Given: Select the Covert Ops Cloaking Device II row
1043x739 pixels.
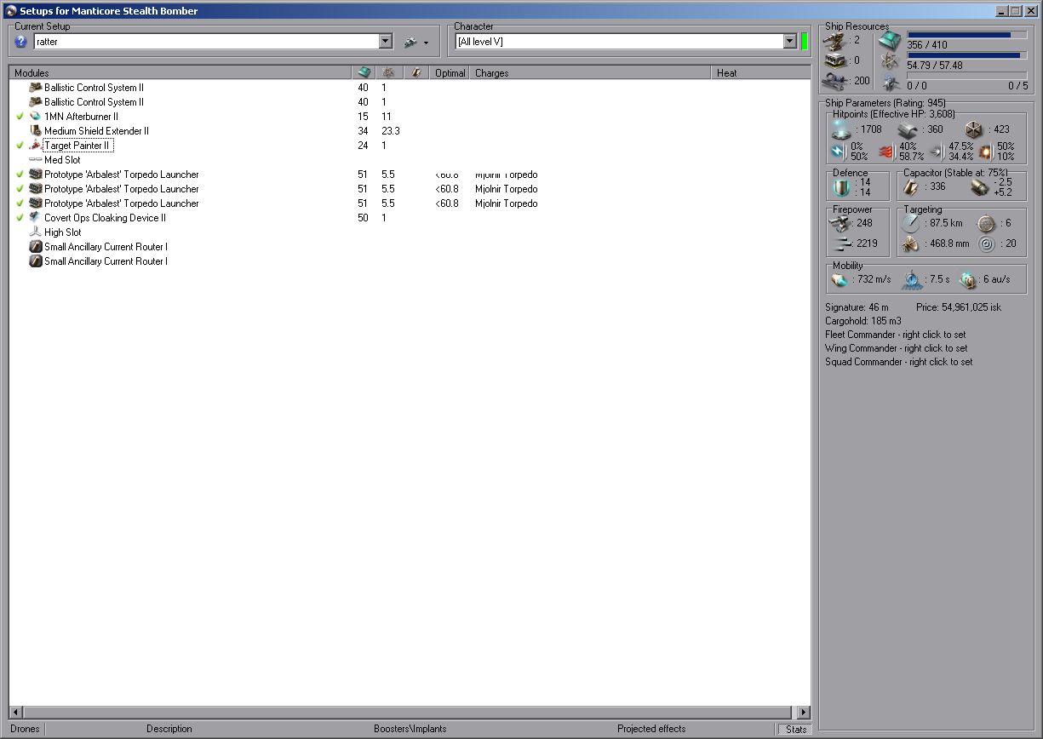Looking at the screenshot, I should (x=409, y=218).
